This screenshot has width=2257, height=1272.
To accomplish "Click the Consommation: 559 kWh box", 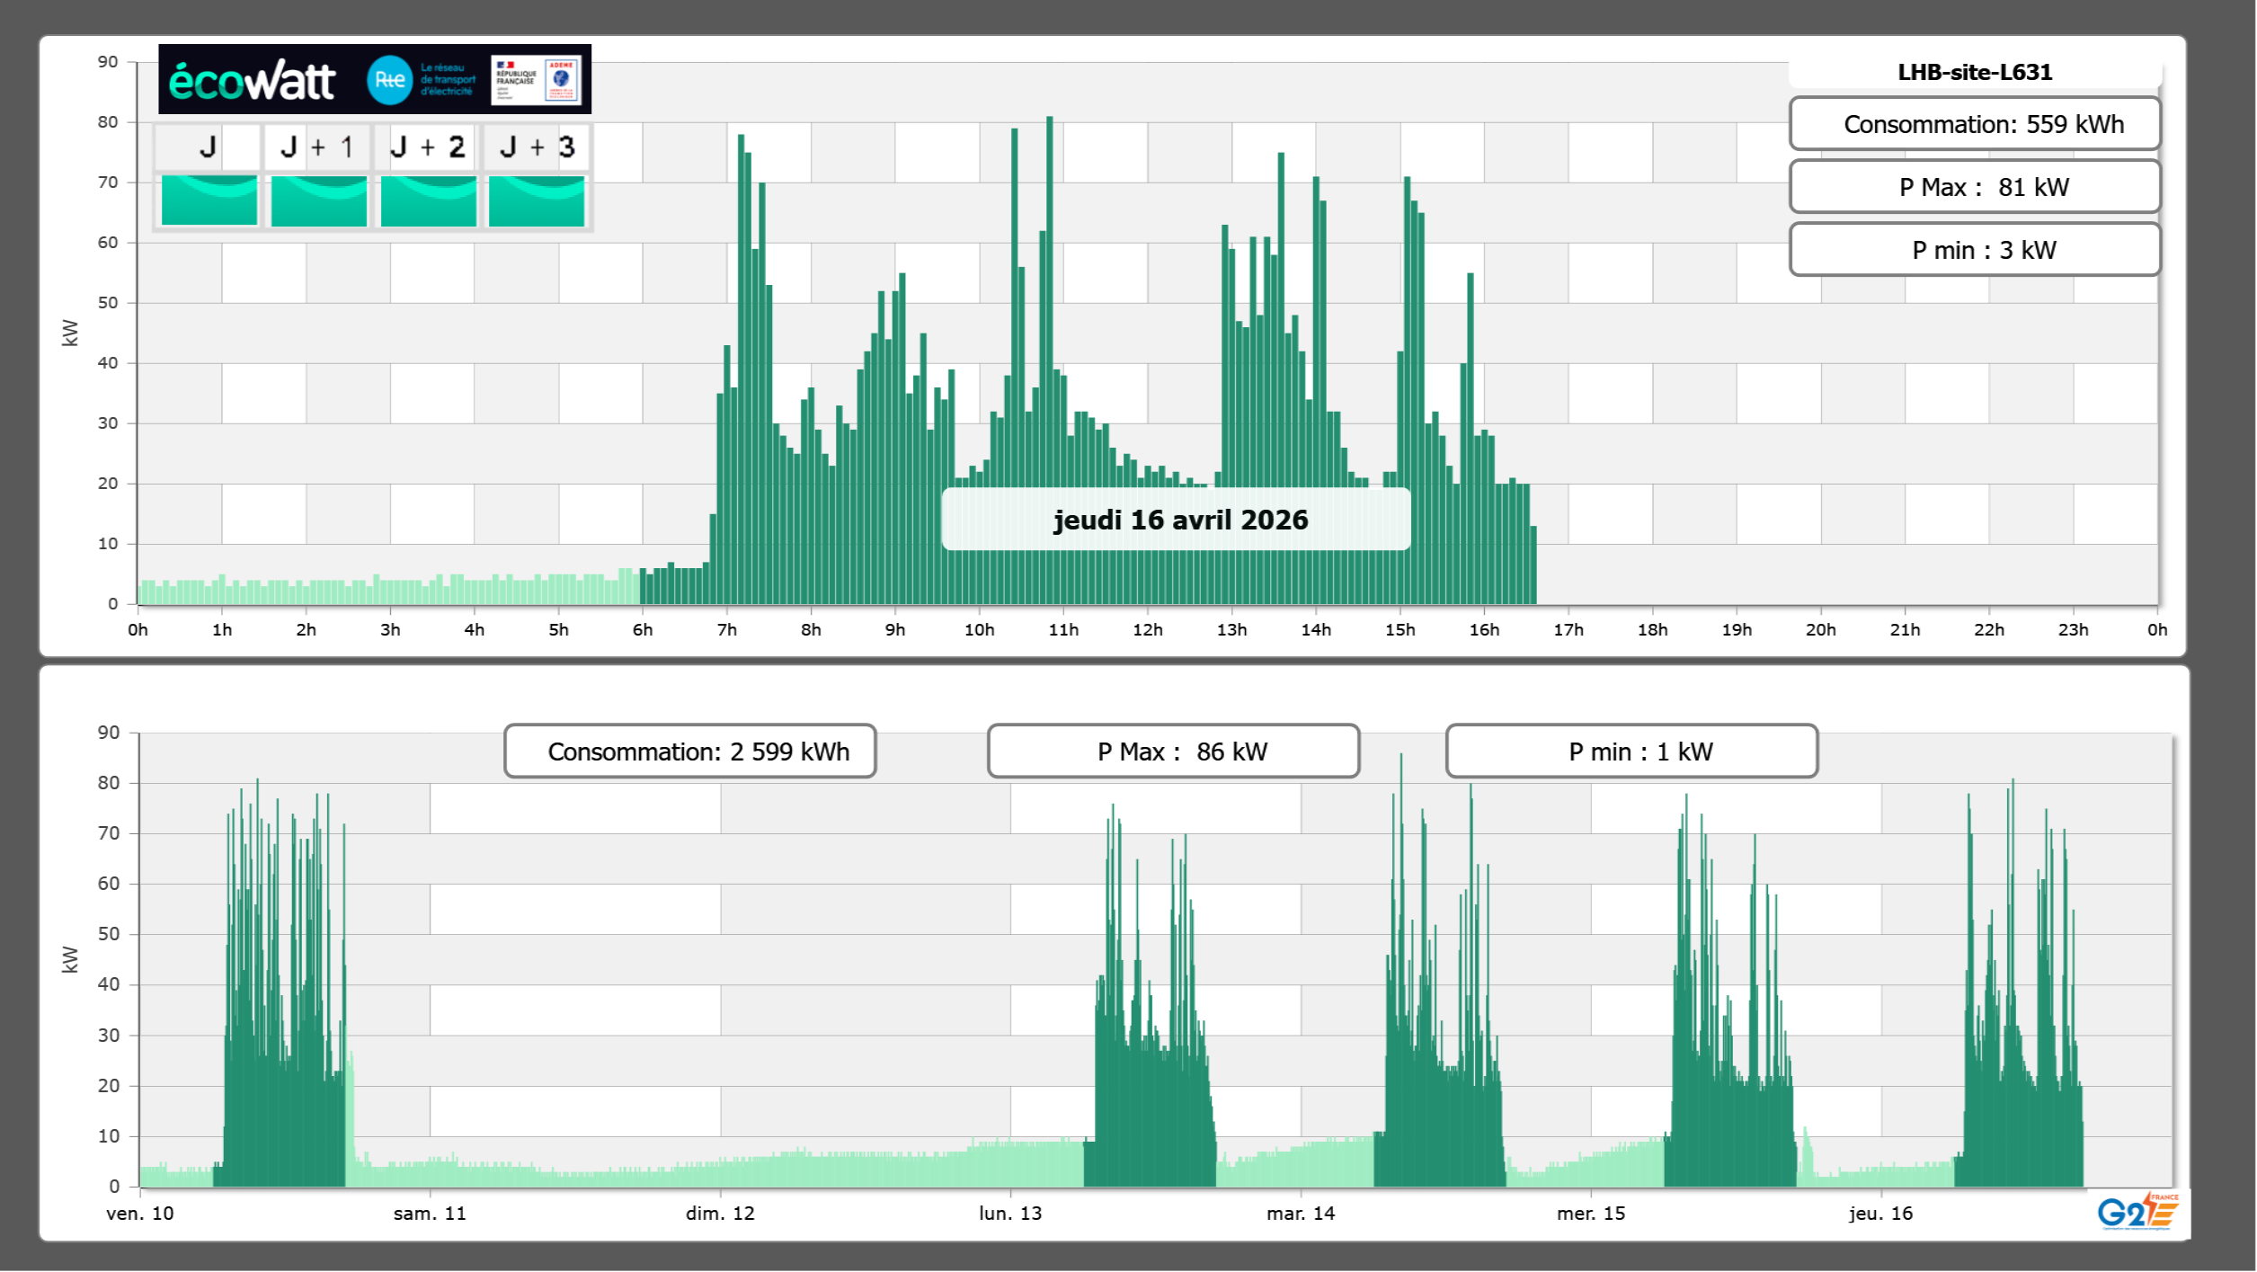I will [1974, 124].
